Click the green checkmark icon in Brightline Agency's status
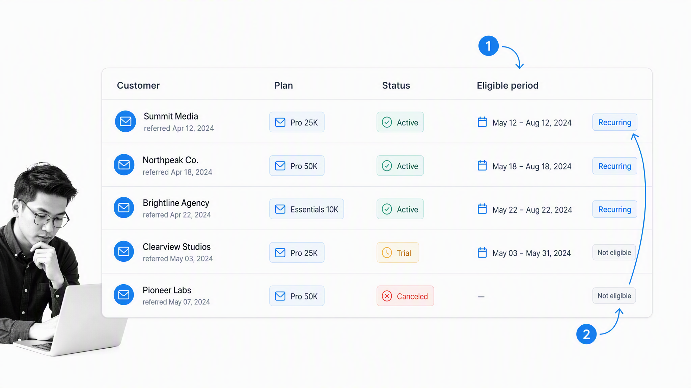The height and width of the screenshot is (388, 691). tap(387, 209)
